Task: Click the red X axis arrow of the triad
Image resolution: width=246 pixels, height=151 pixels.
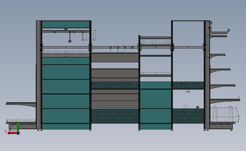Action: tap(12, 133)
